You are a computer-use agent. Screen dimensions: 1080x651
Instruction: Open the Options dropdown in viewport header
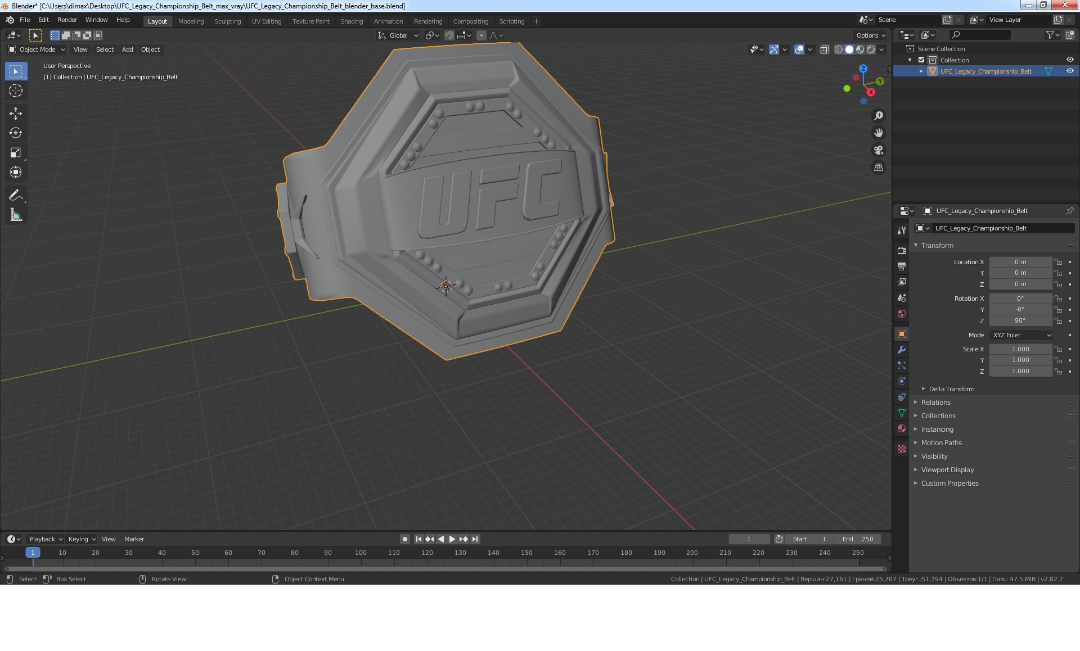point(871,35)
